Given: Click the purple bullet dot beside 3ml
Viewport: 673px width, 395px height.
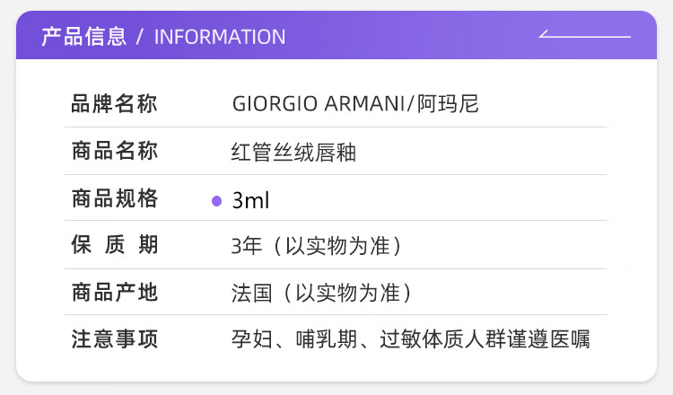Looking at the screenshot, I should point(216,200).
